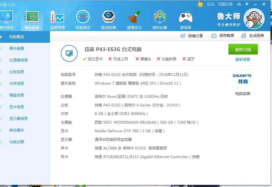The image size is (272, 187).
Task: Click the 鲁大师 mascot avatar
Action: click(254, 19)
